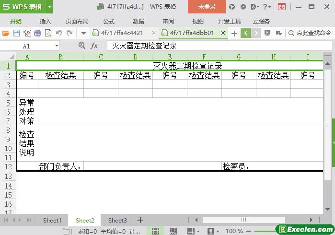Click the 部门负责人： cell
Image resolution: width=335 pixels, height=235 pixels.
pyautogui.click(x=61, y=166)
